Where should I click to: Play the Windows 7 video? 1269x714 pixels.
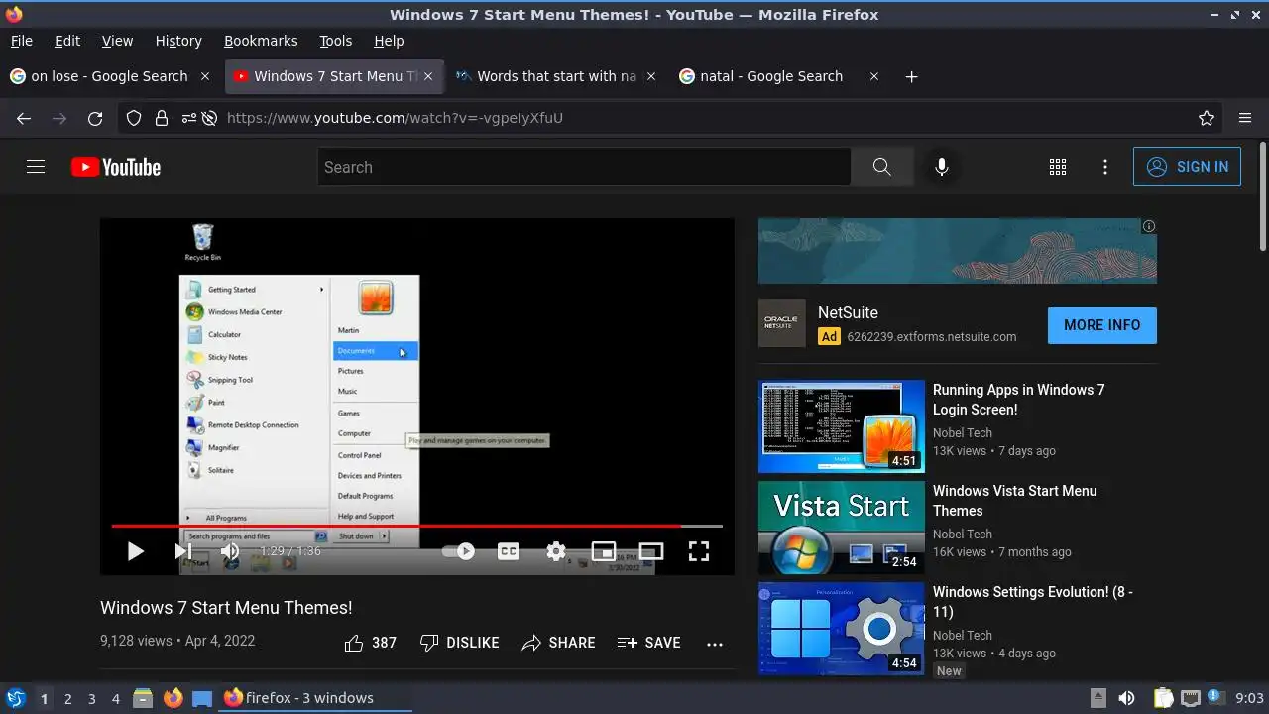point(135,551)
